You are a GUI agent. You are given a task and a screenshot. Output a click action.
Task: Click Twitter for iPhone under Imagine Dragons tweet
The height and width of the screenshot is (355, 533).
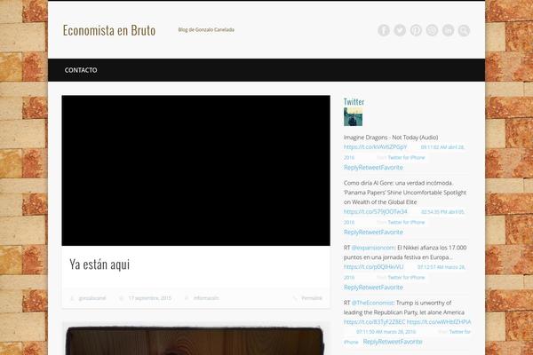[406, 158]
